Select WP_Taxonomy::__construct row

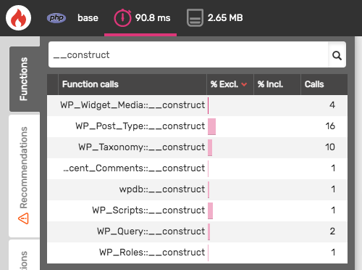tap(198, 147)
